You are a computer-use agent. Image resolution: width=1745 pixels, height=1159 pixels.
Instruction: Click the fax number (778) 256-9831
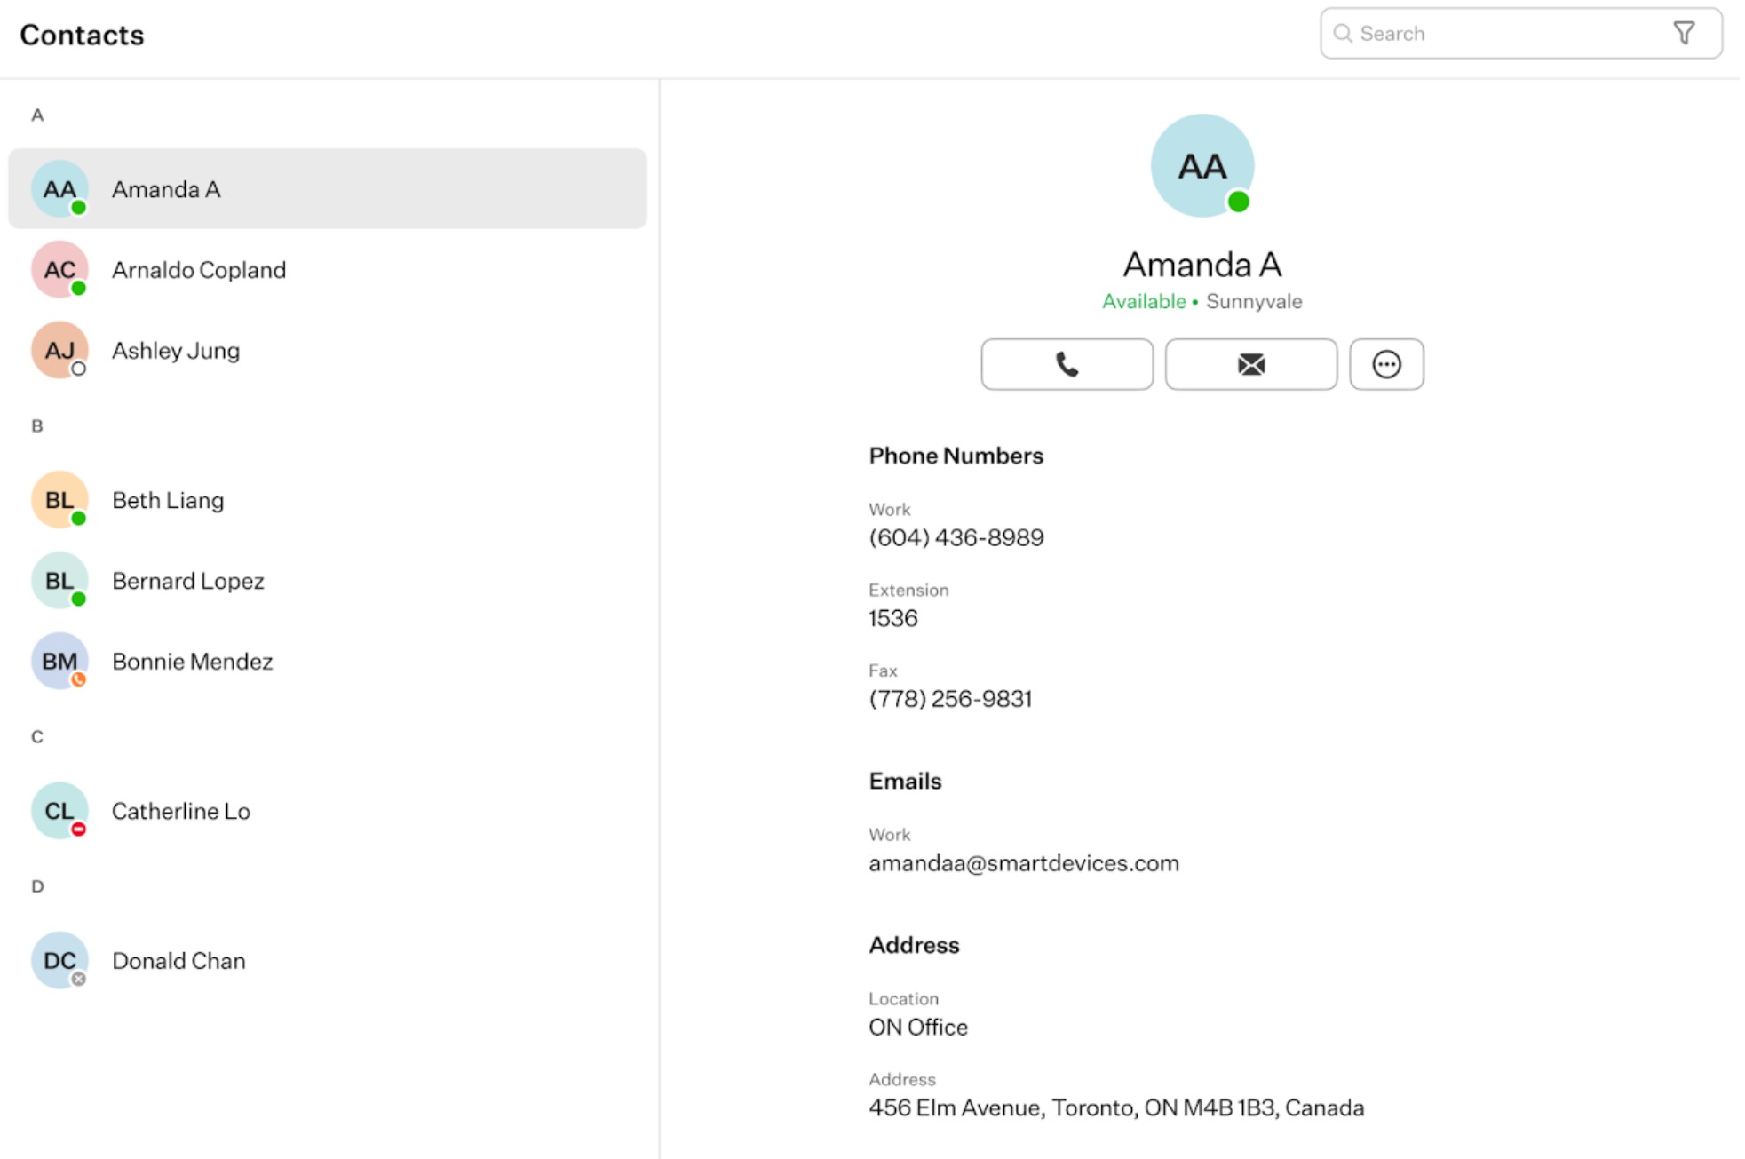(x=950, y=699)
